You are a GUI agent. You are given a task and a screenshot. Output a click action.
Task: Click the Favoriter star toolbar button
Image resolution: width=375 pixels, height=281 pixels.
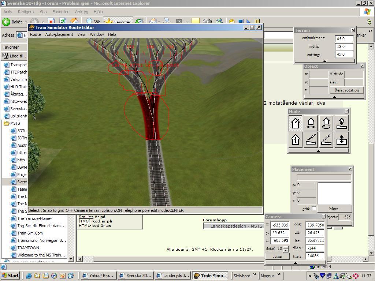(118, 22)
